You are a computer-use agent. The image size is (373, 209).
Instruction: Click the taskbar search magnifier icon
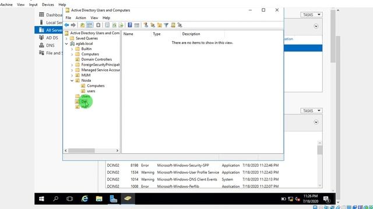[x=56, y=199]
